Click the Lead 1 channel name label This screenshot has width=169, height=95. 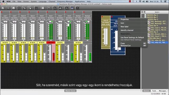click(5, 16)
